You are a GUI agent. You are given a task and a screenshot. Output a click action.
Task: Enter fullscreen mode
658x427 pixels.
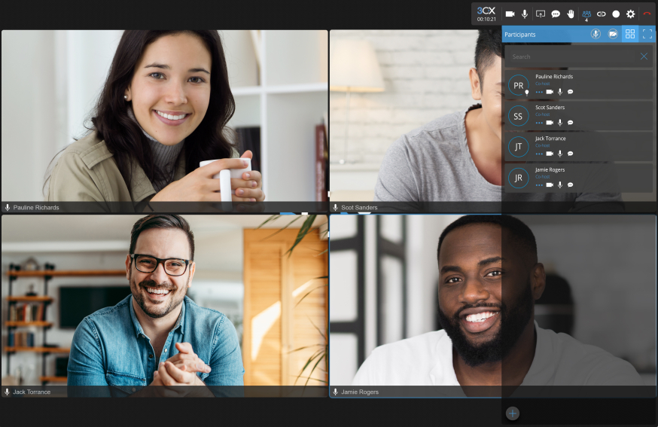647,34
